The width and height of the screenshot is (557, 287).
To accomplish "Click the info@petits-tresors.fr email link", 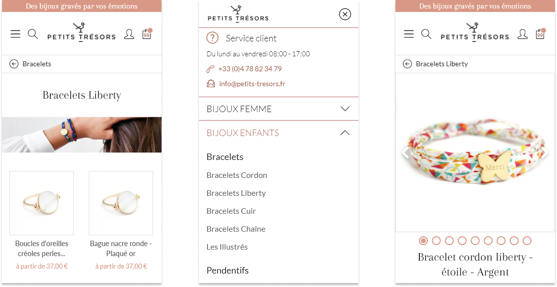I will pos(252,84).
